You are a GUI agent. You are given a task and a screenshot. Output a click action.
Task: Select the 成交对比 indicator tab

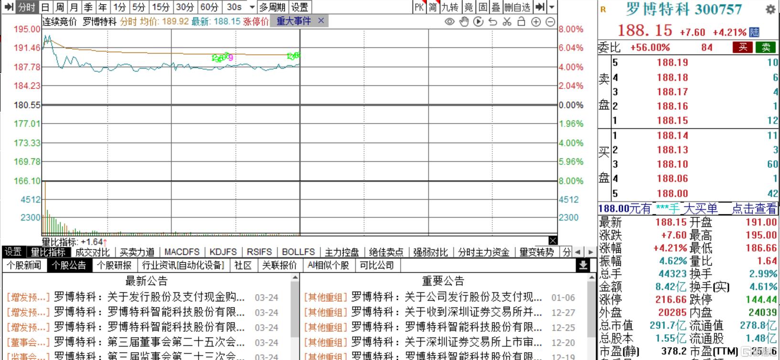click(x=93, y=252)
